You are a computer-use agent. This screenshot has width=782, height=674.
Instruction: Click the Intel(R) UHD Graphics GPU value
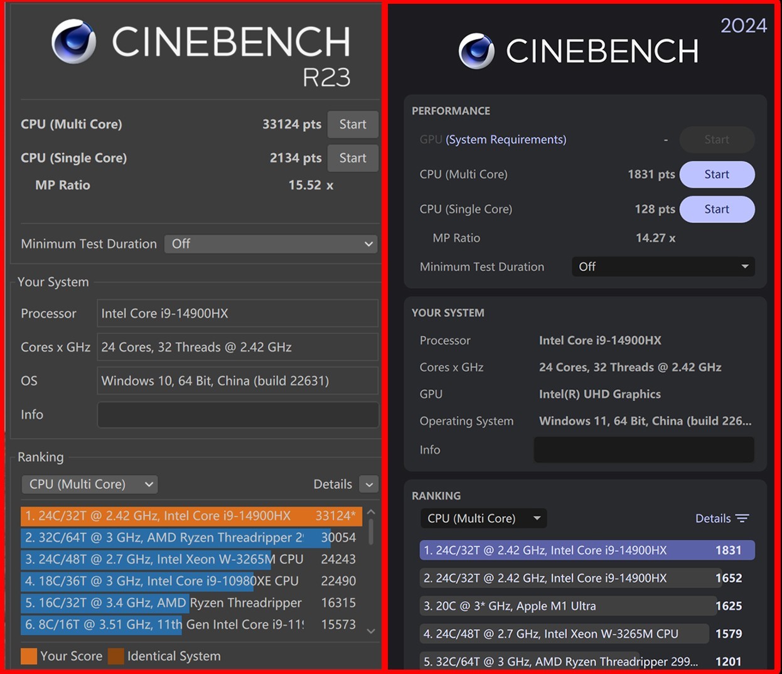600,394
